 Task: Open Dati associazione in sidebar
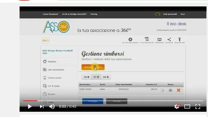click(x=56, y=70)
